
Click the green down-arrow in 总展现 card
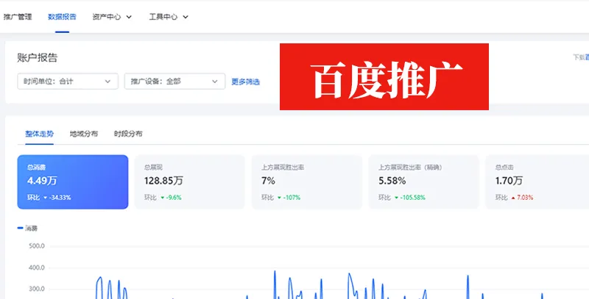[x=163, y=198]
